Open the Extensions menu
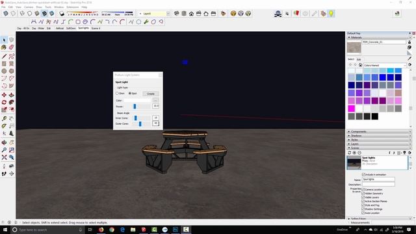Image resolution: width=416 pixels, height=234 pixels. [72, 7]
